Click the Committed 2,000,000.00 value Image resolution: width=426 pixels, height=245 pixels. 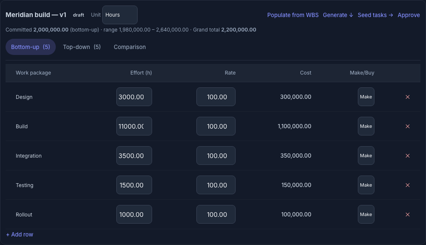[51, 29]
